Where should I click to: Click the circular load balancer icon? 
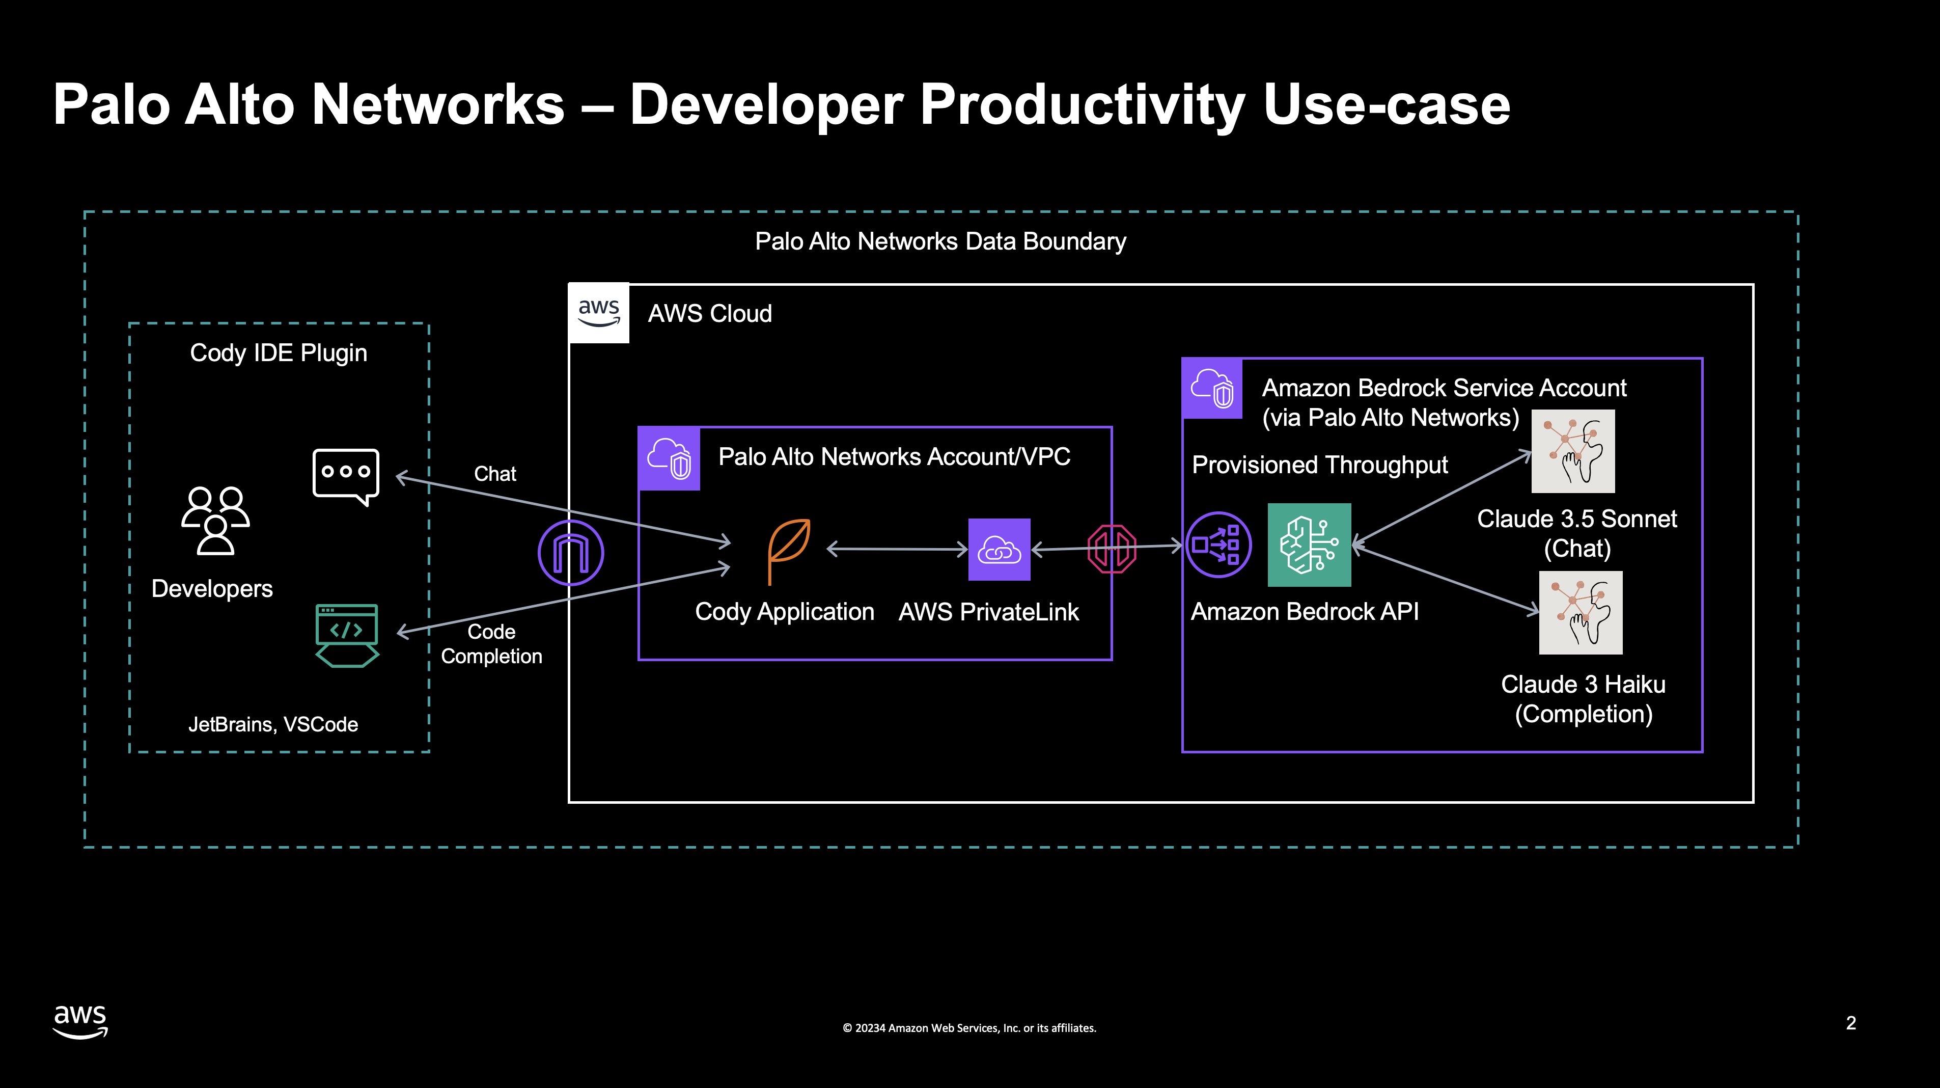coord(1218,545)
